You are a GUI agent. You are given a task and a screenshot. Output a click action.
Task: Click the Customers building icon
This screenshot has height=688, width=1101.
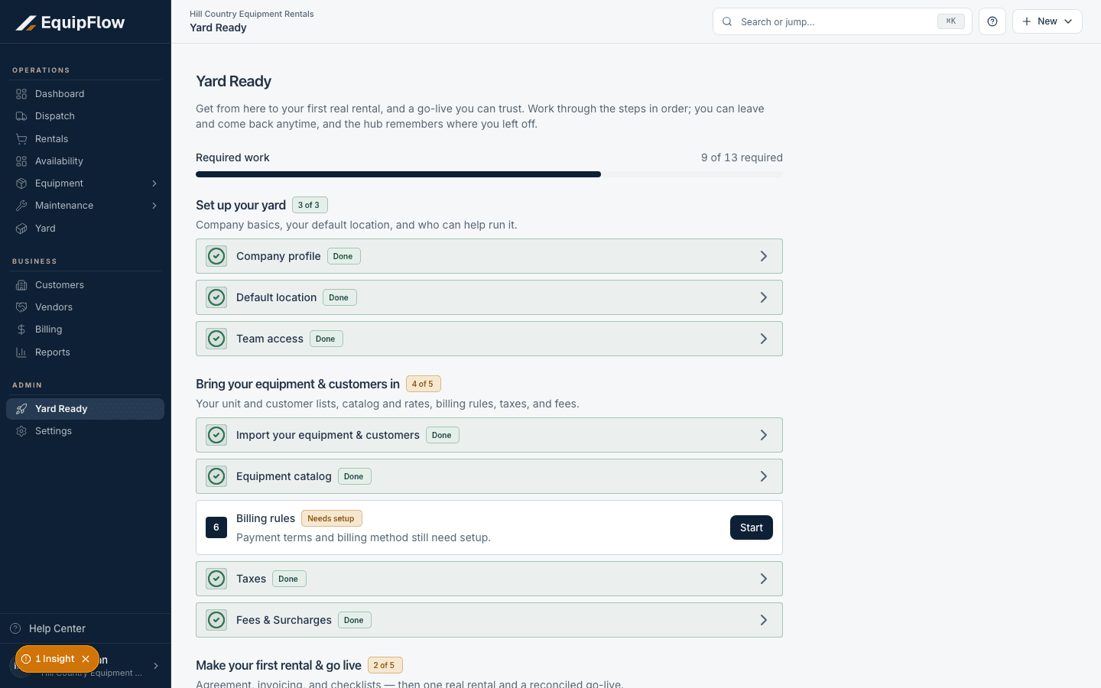point(21,285)
